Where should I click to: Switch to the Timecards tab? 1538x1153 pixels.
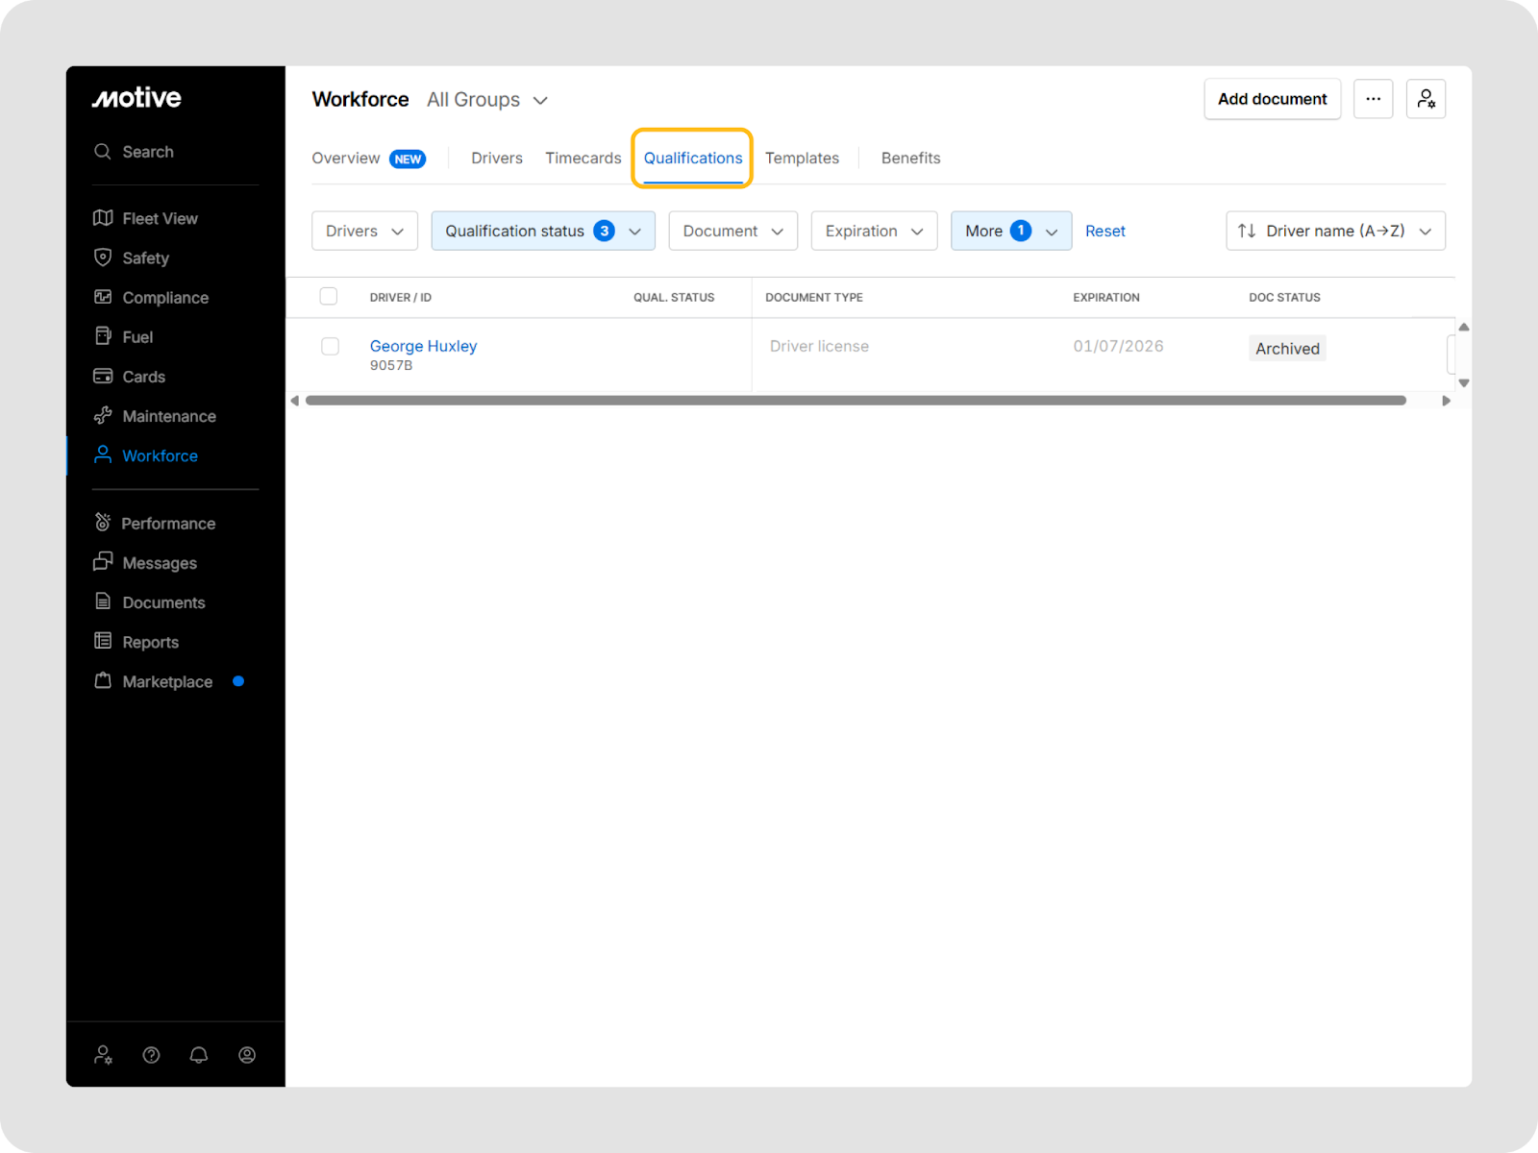[583, 159]
